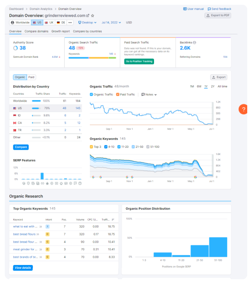Click the 21-50 bar in position distribution
The height and width of the screenshot is (284, 252).
tap(200, 251)
